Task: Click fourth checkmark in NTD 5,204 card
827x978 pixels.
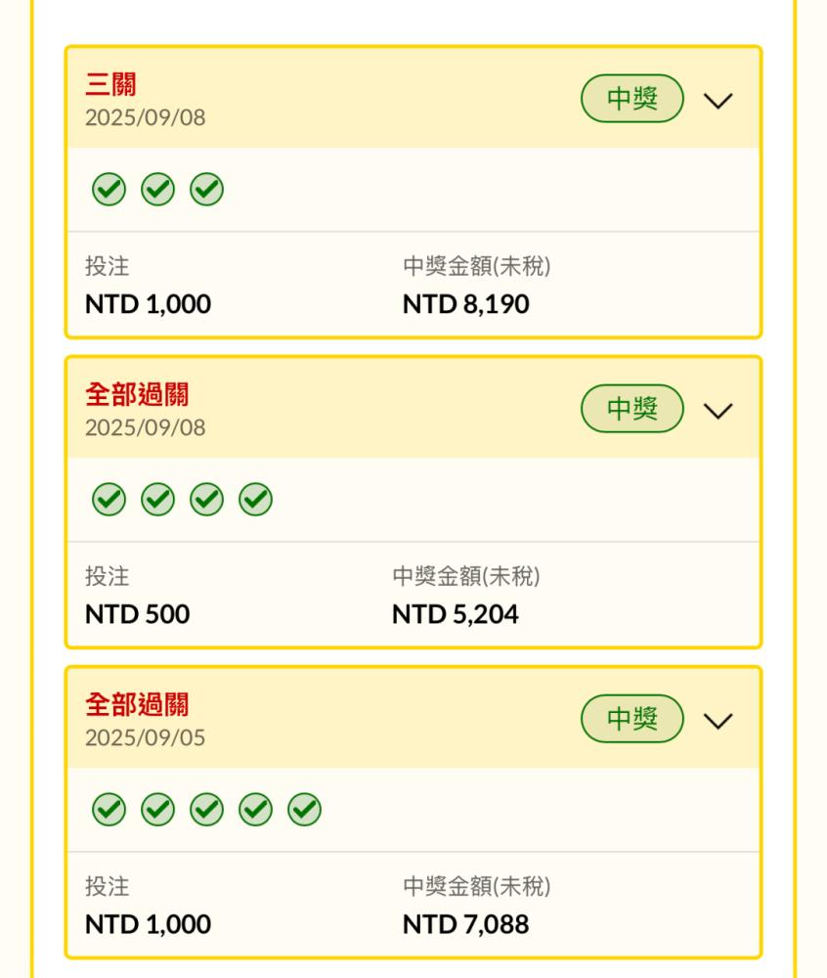Action: [255, 500]
